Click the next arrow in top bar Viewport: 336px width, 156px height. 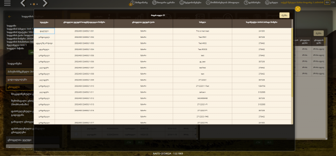click(45, 3)
